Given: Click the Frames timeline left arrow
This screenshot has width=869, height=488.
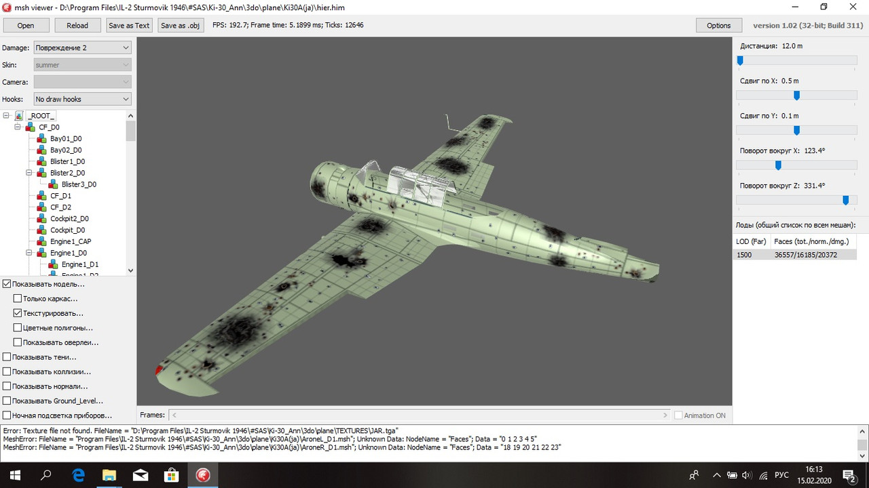Looking at the screenshot, I should pos(175,415).
